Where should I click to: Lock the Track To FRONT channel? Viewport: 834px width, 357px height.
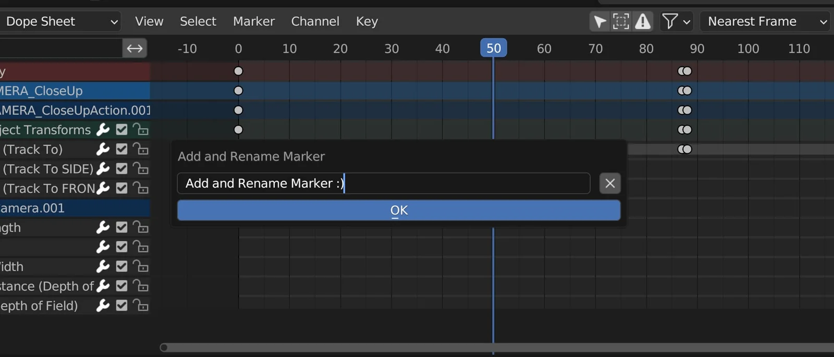coord(140,188)
